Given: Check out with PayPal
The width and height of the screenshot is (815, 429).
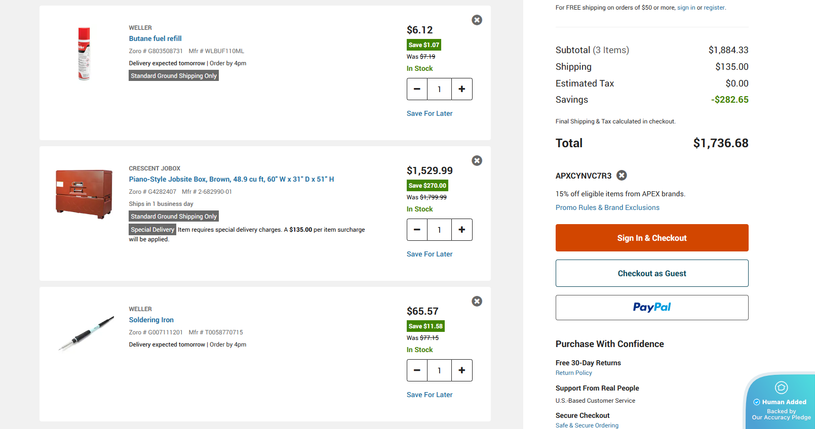Looking at the screenshot, I should [652, 307].
